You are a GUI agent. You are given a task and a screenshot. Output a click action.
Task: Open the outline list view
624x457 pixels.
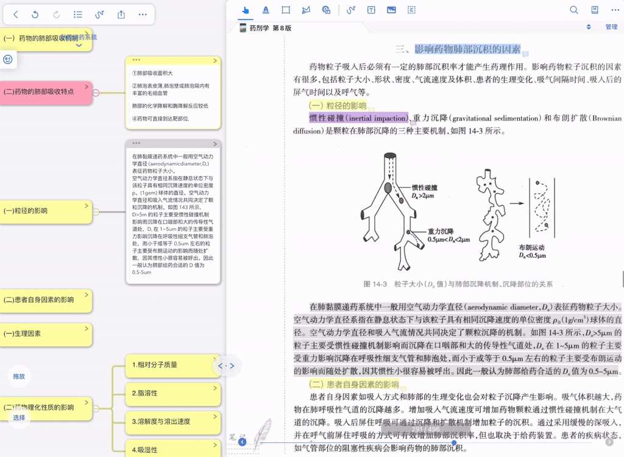78,15
